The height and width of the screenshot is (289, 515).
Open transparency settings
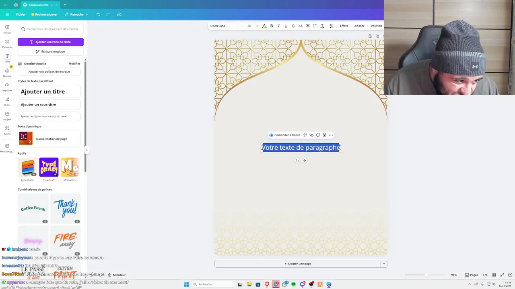(332, 26)
